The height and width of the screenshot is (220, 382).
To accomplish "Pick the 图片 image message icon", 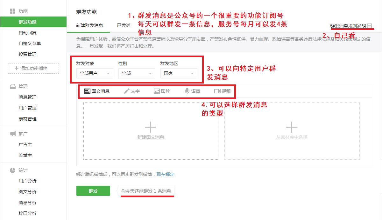I will point(157,91).
